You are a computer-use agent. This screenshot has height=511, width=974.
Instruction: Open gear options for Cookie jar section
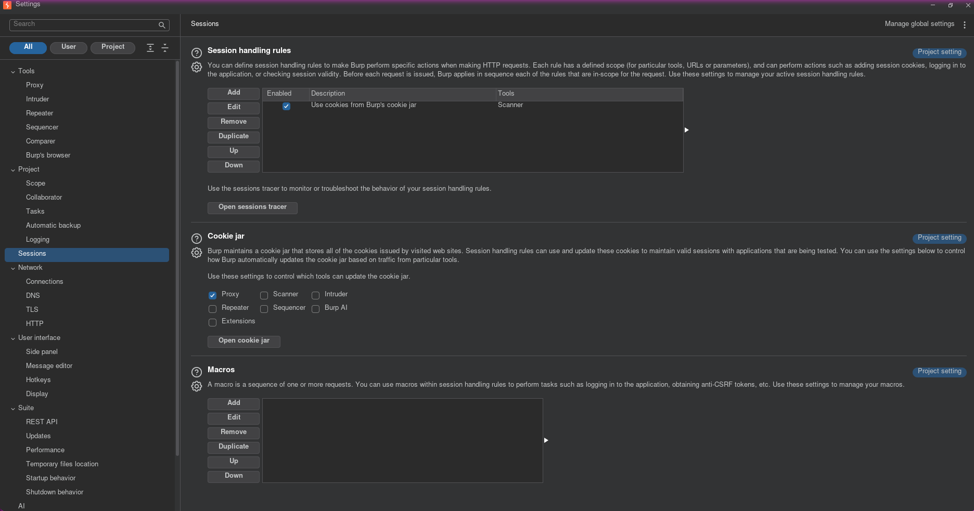pos(196,253)
